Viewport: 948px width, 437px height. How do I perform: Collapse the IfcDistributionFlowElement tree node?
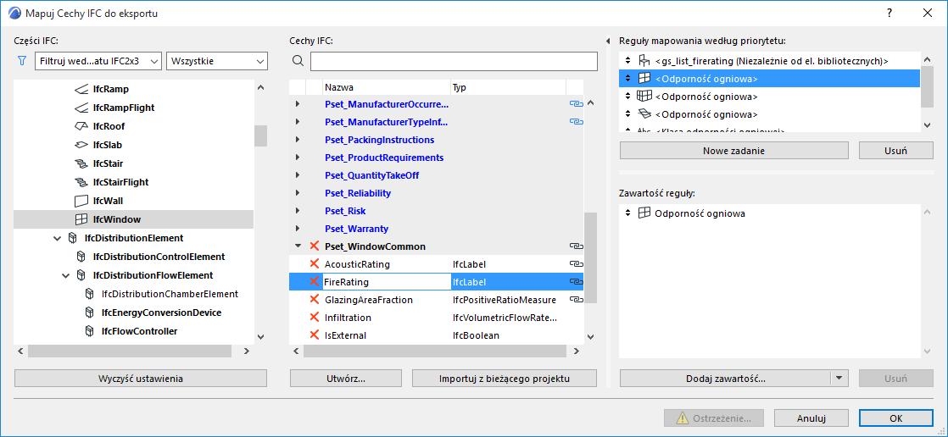point(66,275)
